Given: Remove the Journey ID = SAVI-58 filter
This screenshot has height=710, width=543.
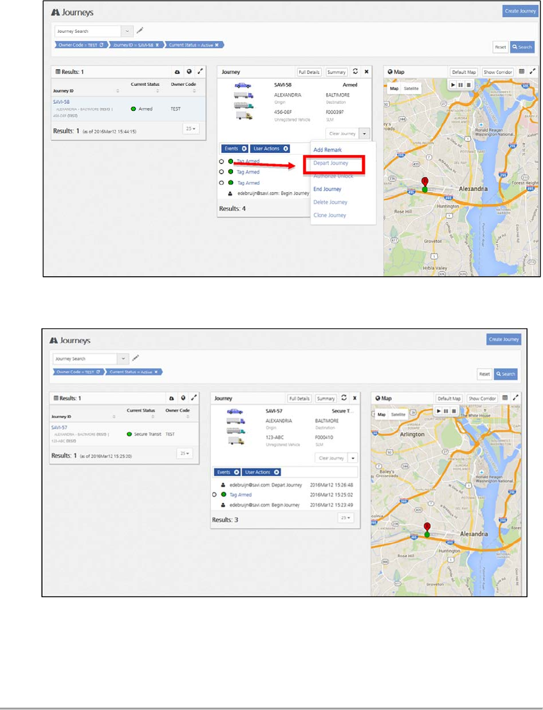Looking at the screenshot, I should [157, 45].
